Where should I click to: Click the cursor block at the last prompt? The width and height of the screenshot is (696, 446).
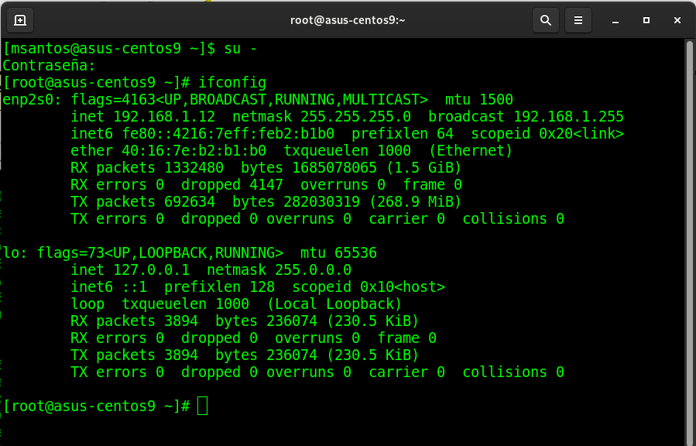(x=202, y=406)
